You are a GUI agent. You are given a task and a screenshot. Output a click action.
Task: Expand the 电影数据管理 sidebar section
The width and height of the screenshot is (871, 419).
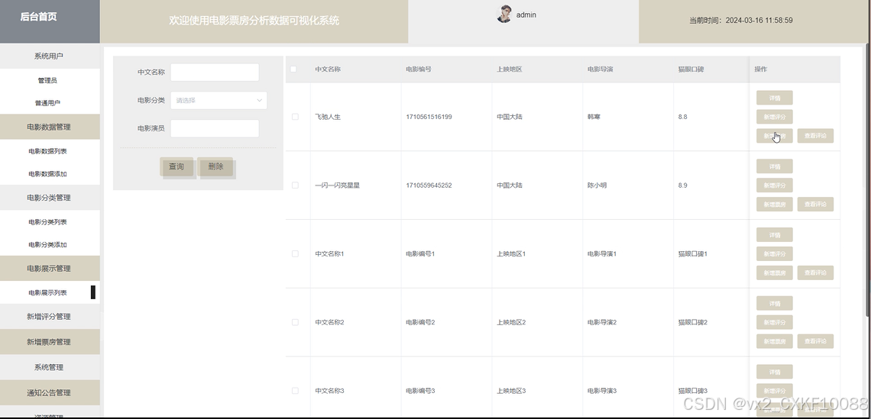(49, 127)
